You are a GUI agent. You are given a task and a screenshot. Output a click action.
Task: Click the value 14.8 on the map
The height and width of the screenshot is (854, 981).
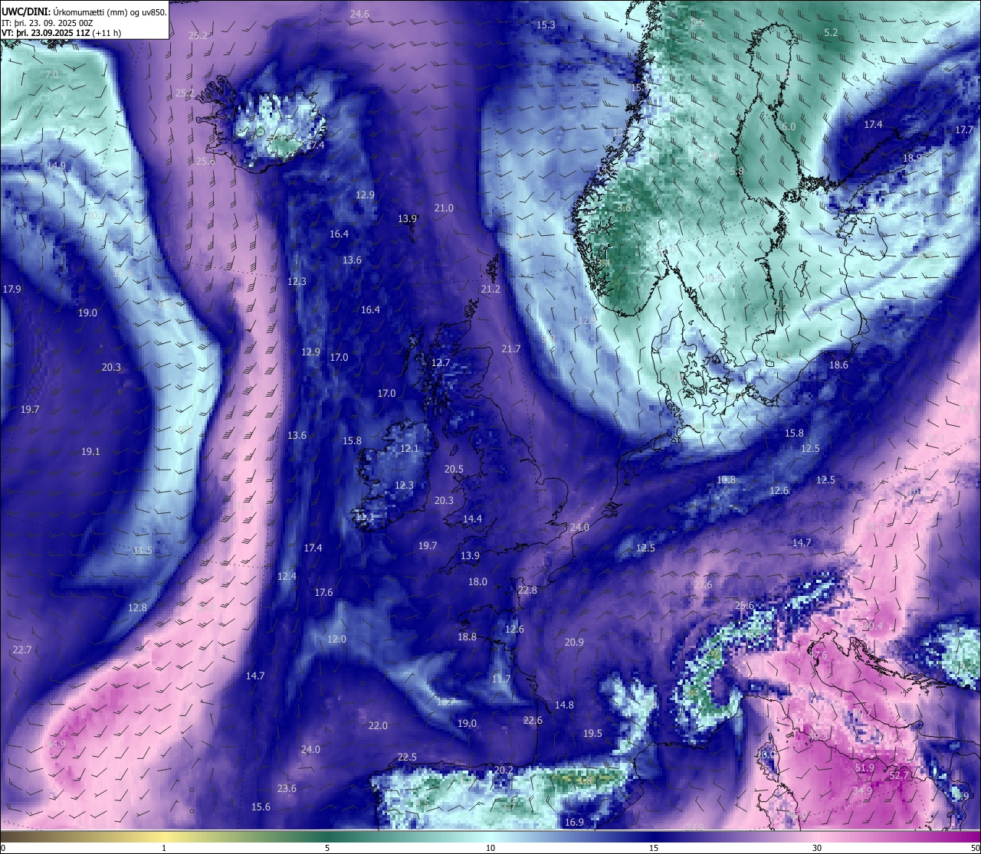564,705
